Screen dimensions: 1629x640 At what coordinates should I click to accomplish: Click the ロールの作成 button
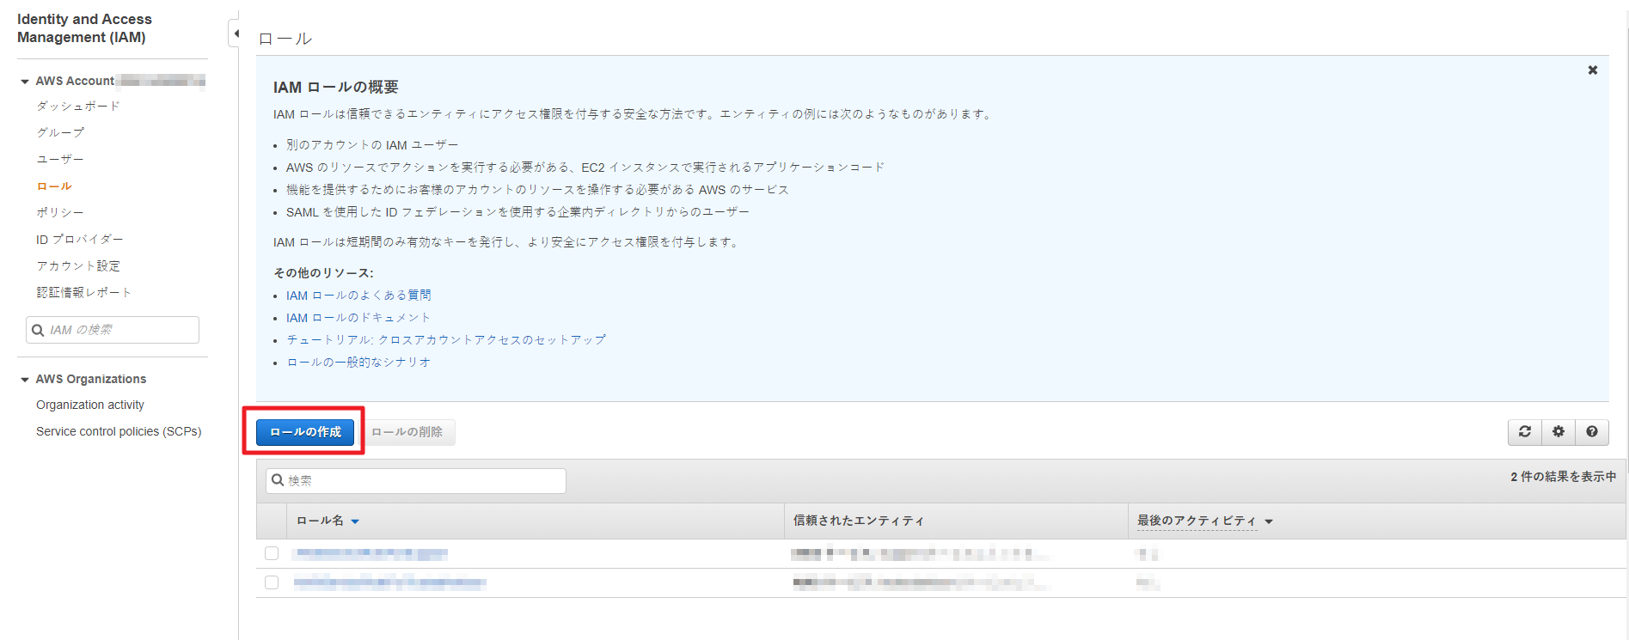click(305, 432)
